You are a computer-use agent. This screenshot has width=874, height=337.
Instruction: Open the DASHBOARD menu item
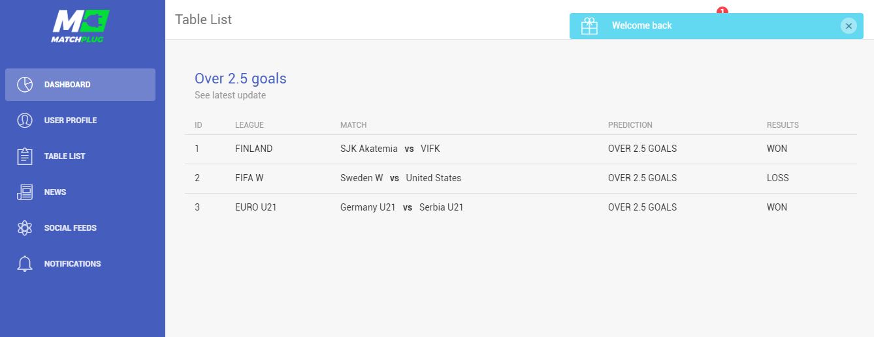pyautogui.click(x=80, y=85)
